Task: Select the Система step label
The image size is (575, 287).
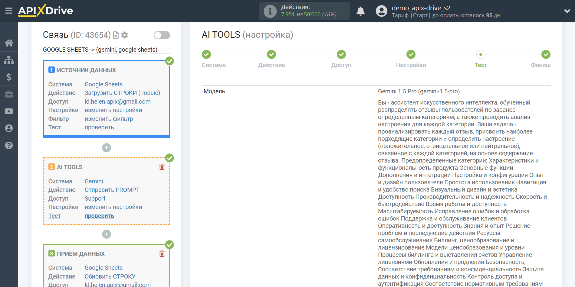Action: point(214,65)
